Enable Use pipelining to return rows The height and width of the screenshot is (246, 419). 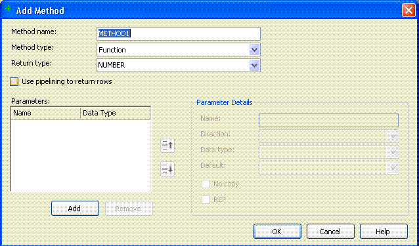(x=14, y=81)
